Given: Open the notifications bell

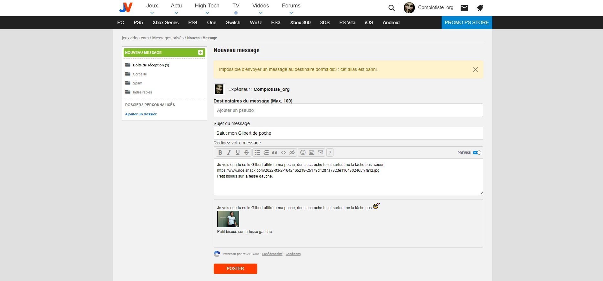Looking at the screenshot, I should 480,8.
